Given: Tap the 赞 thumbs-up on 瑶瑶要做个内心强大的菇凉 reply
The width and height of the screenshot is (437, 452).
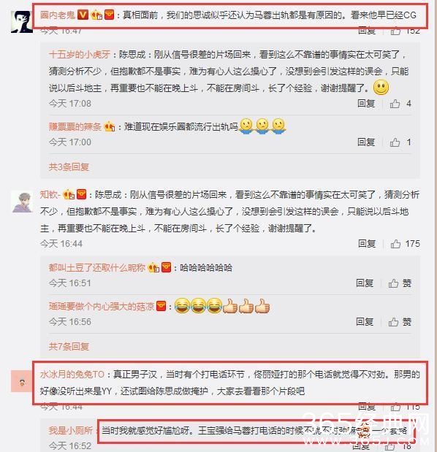Looking at the screenshot, I should (400, 321).
